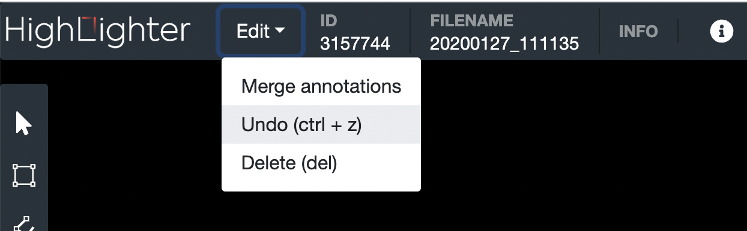This screenshot has width=747, height=231.
Task: Select the arrow pointer tool
Action: coord(23,124)
